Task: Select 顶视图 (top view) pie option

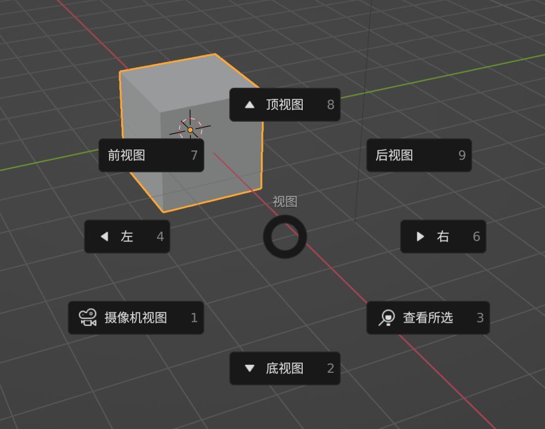Action: click(x=285, y=104)
